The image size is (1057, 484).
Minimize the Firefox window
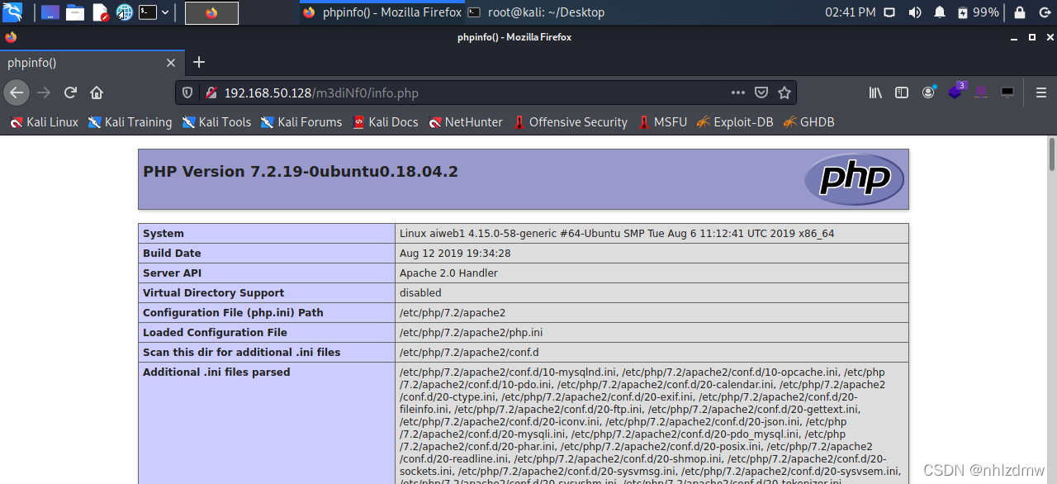(x=1016, y=37)
